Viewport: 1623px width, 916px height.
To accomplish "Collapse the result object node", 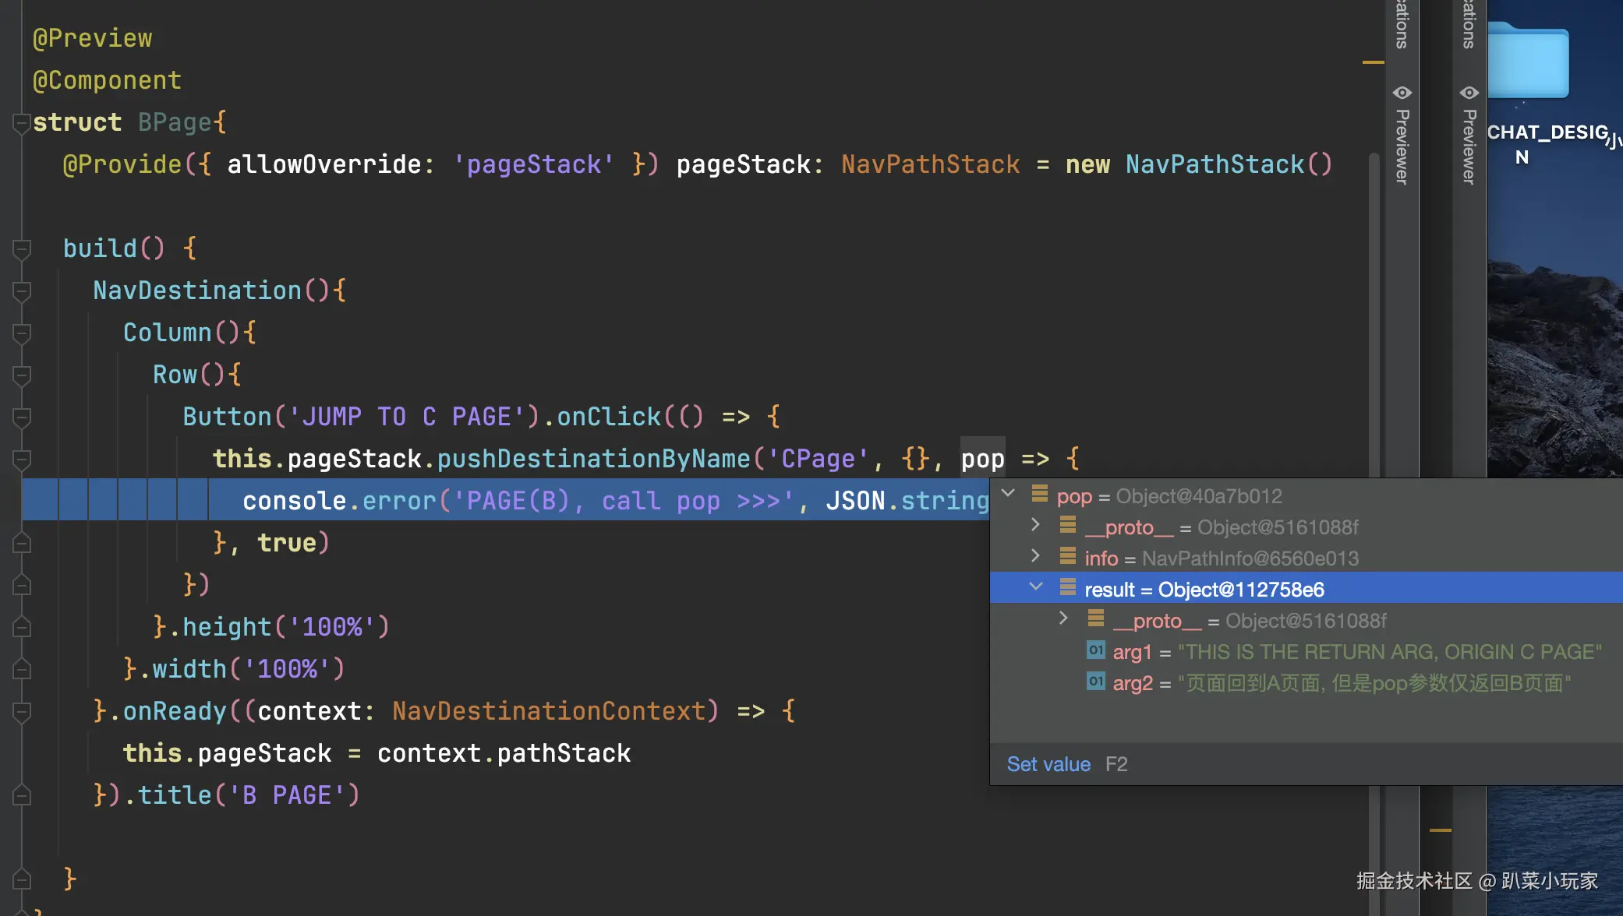I will [x=1035, y=587].
